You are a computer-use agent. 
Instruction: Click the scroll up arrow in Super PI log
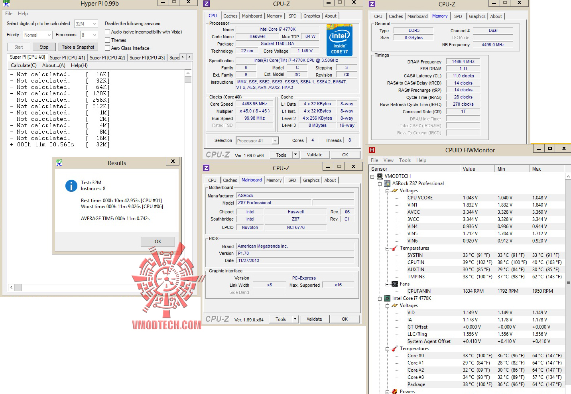[188, 73]
